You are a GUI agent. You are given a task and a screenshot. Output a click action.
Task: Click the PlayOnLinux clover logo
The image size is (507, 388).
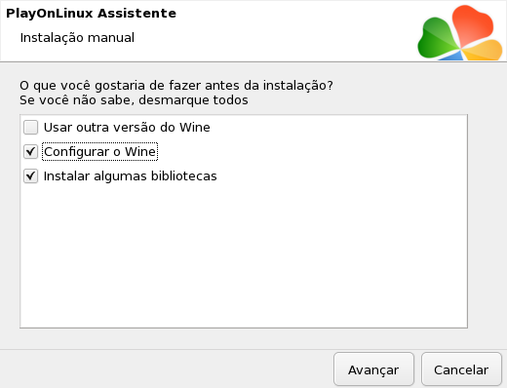tap(460, 32)
